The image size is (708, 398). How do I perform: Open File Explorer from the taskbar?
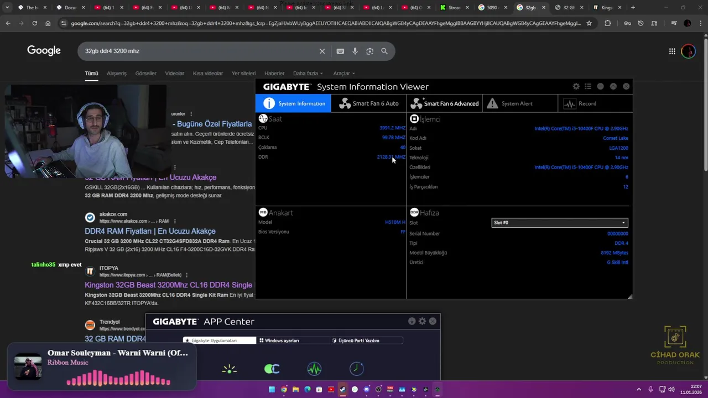(x=295, y=389)
